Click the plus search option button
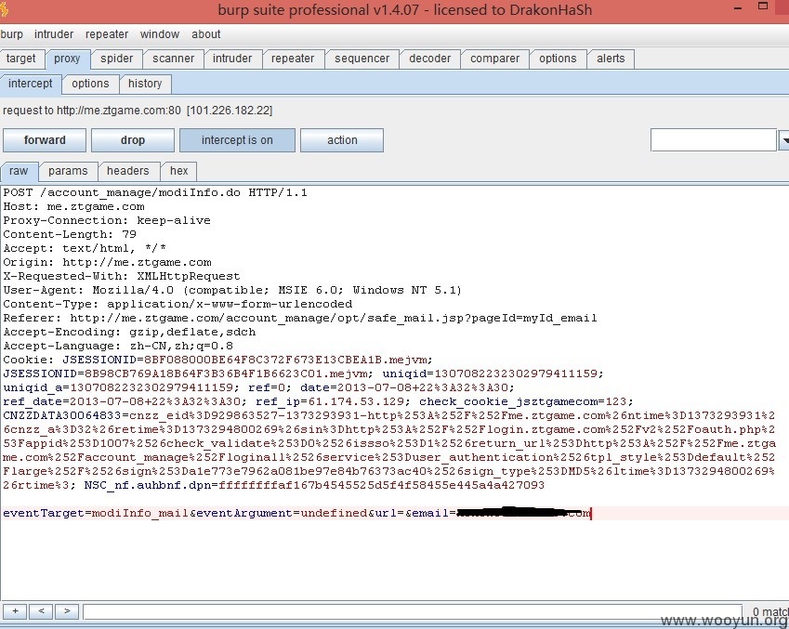The height and width of the screenshot is (629, 789). coord(16,611)
